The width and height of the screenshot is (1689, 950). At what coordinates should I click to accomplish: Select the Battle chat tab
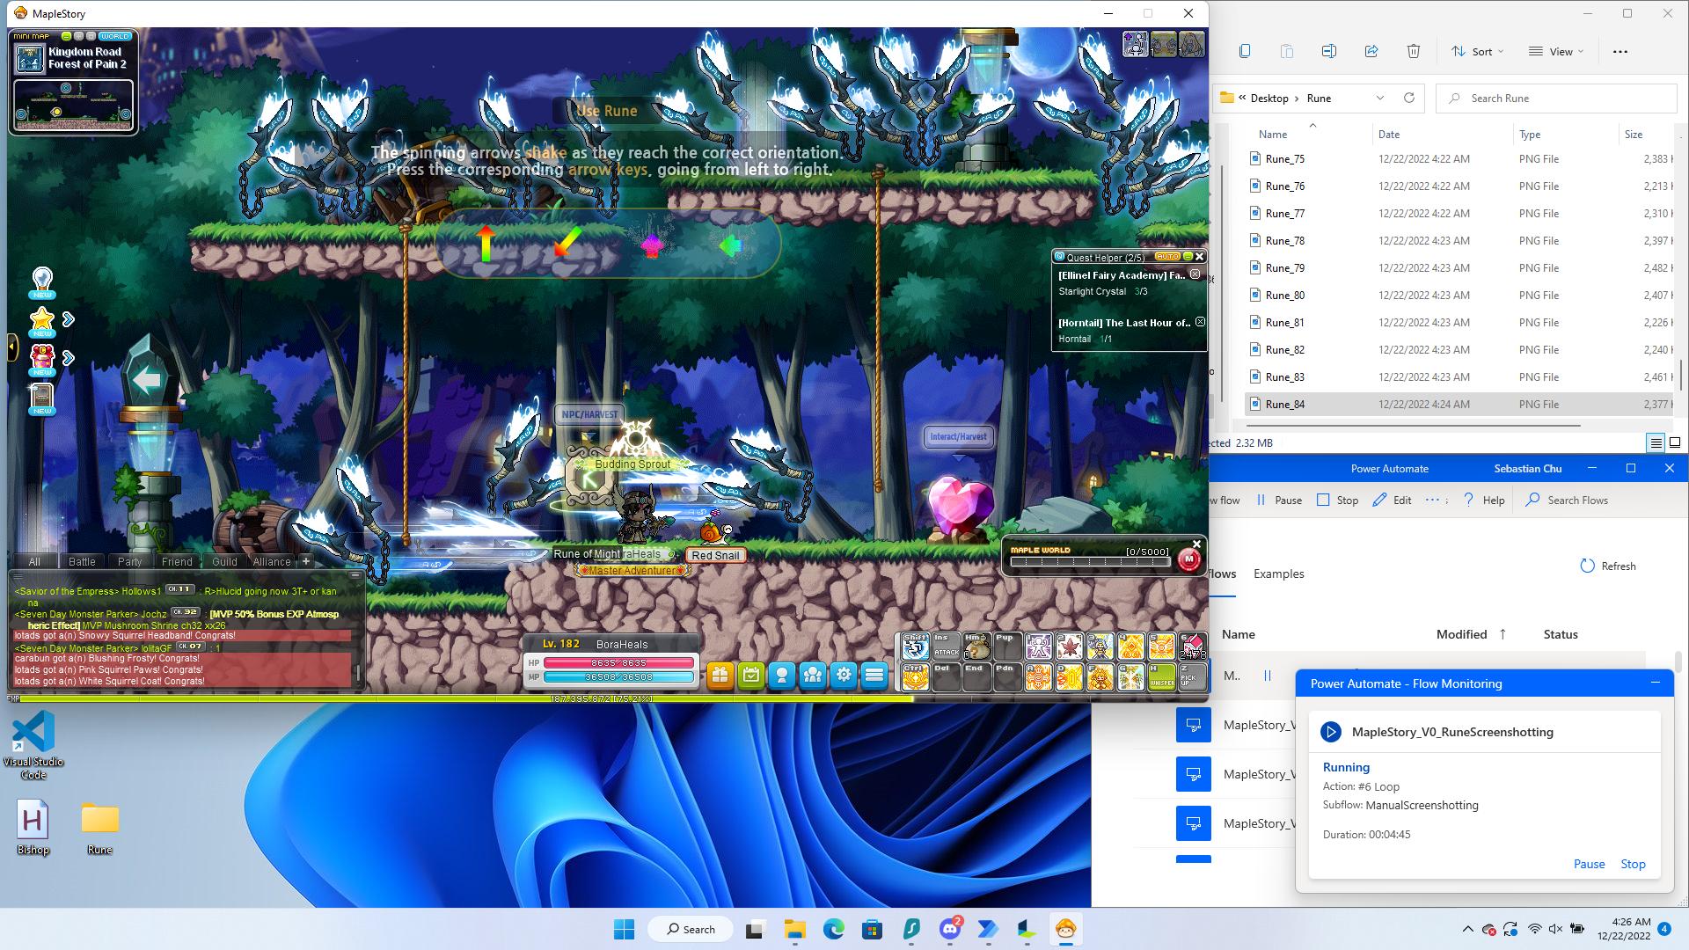click(82, 561)
